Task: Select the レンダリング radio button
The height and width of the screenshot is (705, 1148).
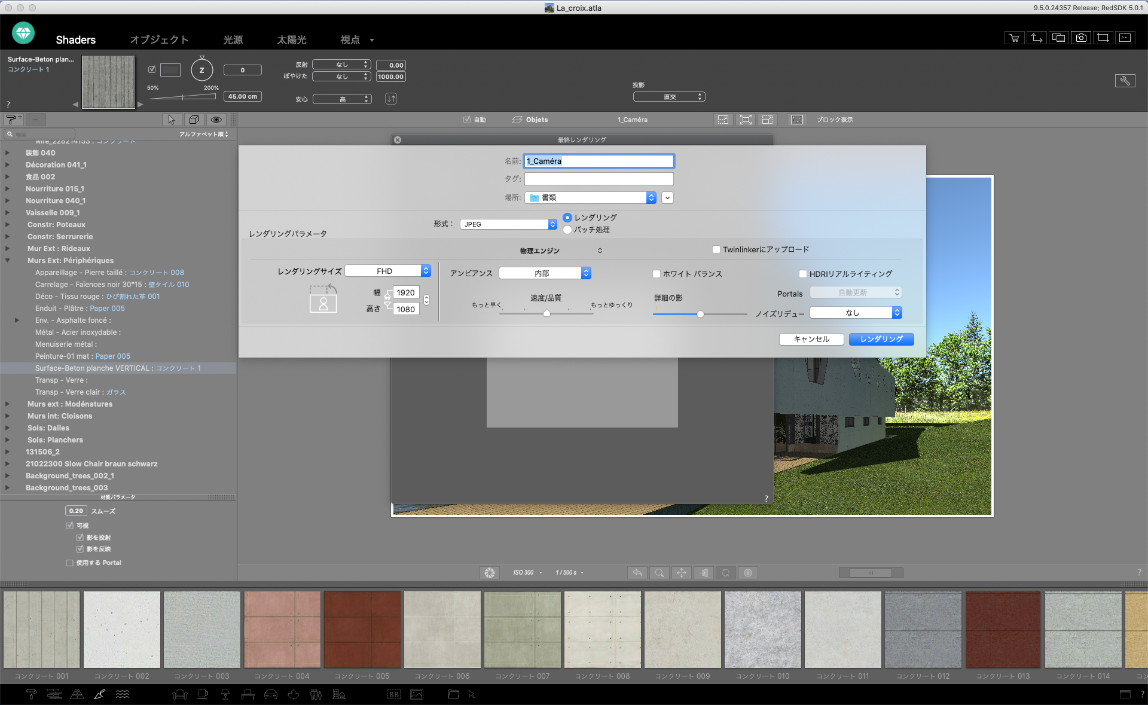Action: [567, 218]
